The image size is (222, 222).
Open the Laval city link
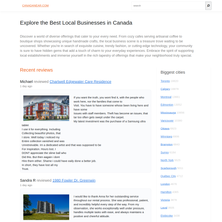pyautogui.click(x=164, y=208)
